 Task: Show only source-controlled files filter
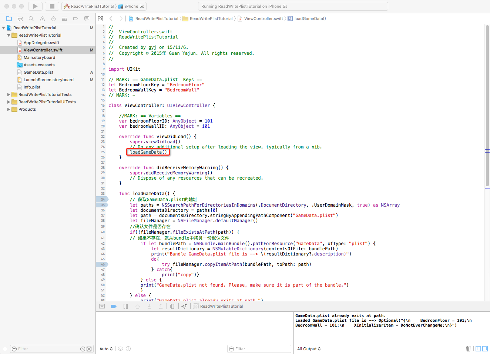pos(89,349)
